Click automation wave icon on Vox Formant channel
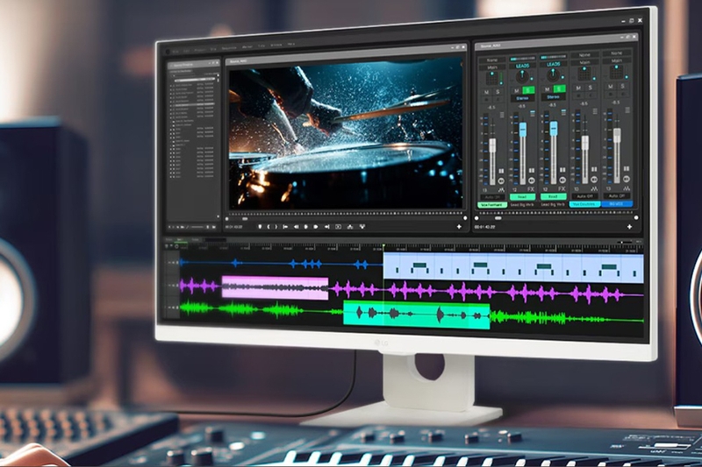Image resolution: width=702 pixels, height=467 pixels. tap(501, 190)
